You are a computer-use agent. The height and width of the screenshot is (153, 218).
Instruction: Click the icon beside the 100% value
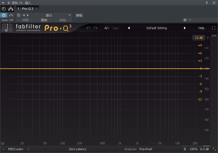(185, 149)
